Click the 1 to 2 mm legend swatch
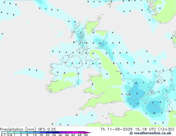The image size is (176, 136). click(x=17, y=132)
